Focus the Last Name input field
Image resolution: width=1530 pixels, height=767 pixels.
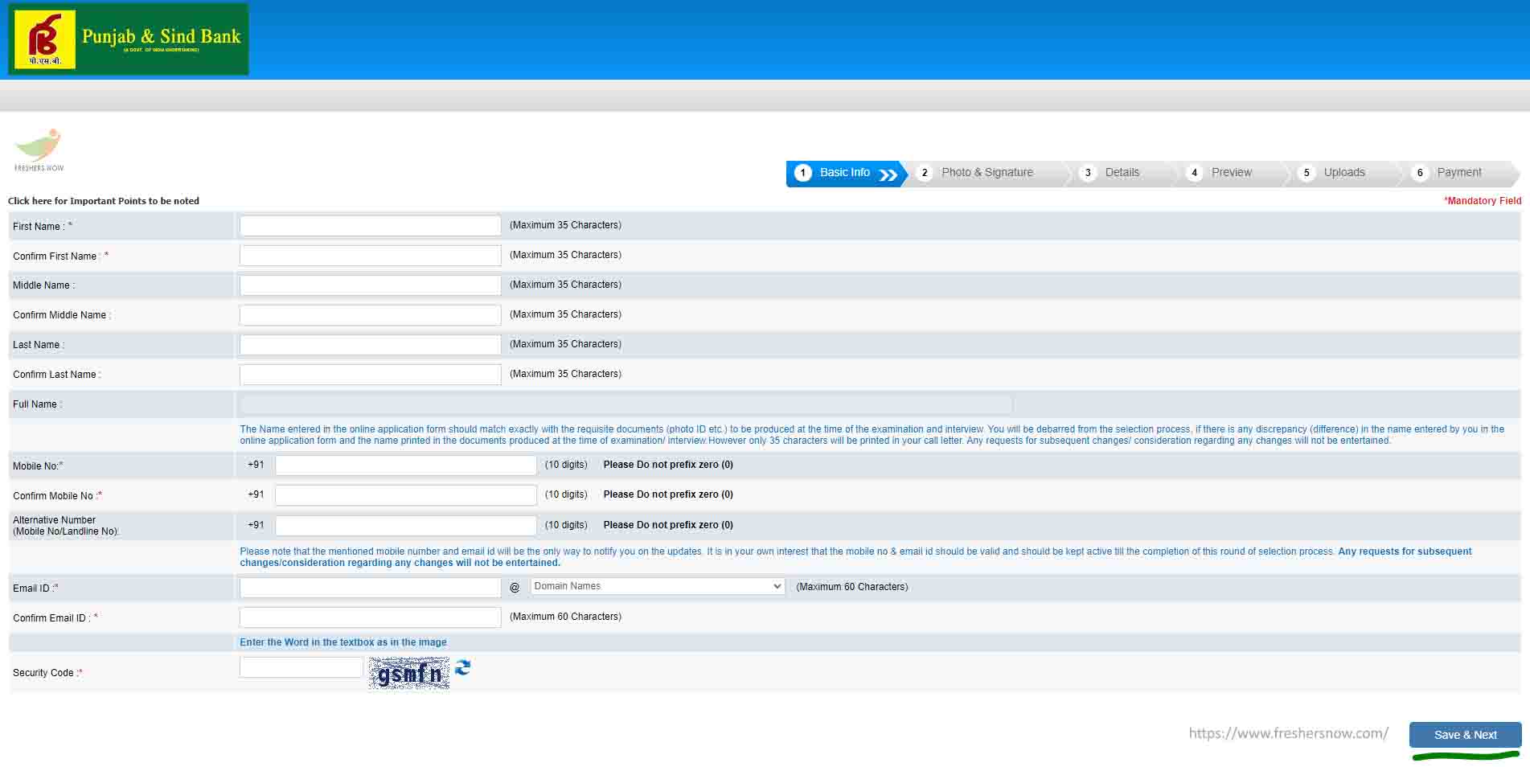pyautogui.click(x=370, y=345)
